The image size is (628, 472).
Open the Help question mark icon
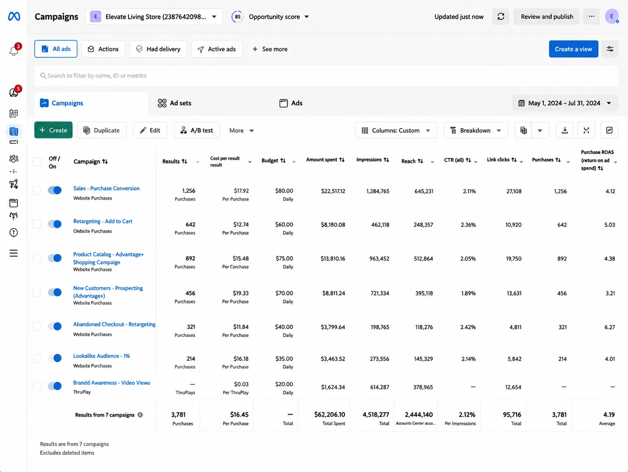click(x=14, y=233)
